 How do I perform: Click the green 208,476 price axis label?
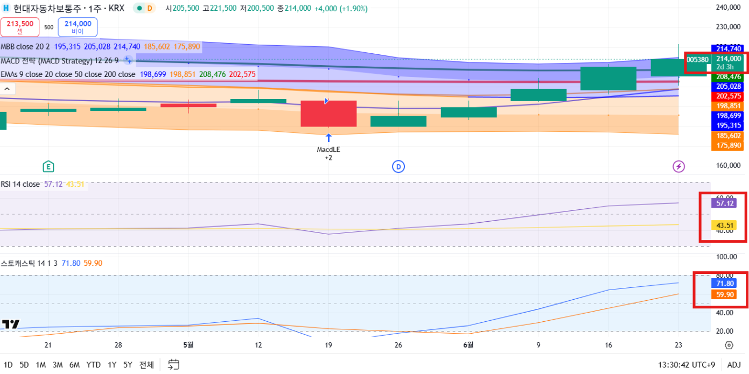pos(729,77)
